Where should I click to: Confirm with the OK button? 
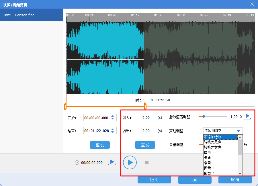coord(195,180)
